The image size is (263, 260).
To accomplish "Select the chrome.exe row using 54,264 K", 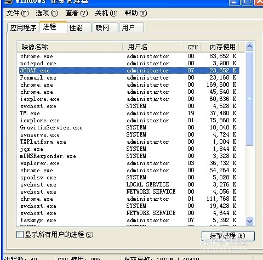I will pos(129,170).
